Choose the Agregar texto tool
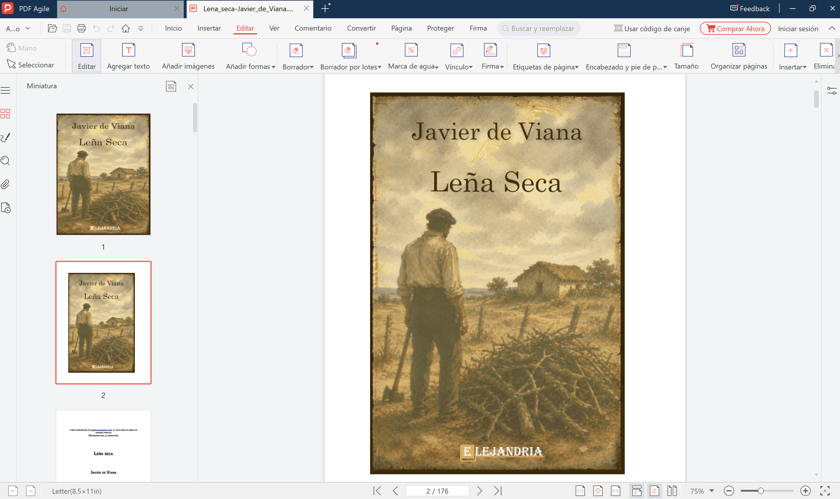This screenshot has height=499, width=840. point(128,56)
